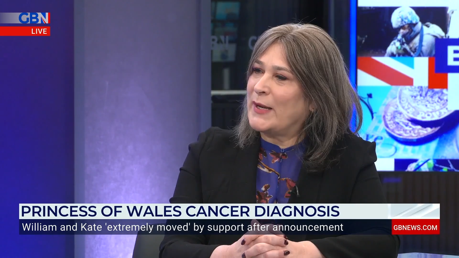The width and height of the screenshot is (459, 258).
Task: Select the Princess of Wales Cancer Diagnosis headline
Action: coord(180,211)
